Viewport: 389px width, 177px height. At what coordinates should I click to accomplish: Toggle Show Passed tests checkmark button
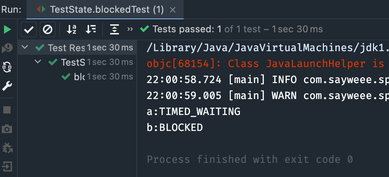click(x=29, y=29)
